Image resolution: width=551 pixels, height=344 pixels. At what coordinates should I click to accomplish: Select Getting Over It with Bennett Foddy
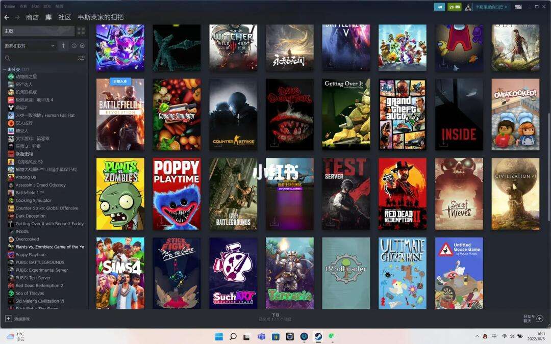pyautogui.click(x=49, y=224)
